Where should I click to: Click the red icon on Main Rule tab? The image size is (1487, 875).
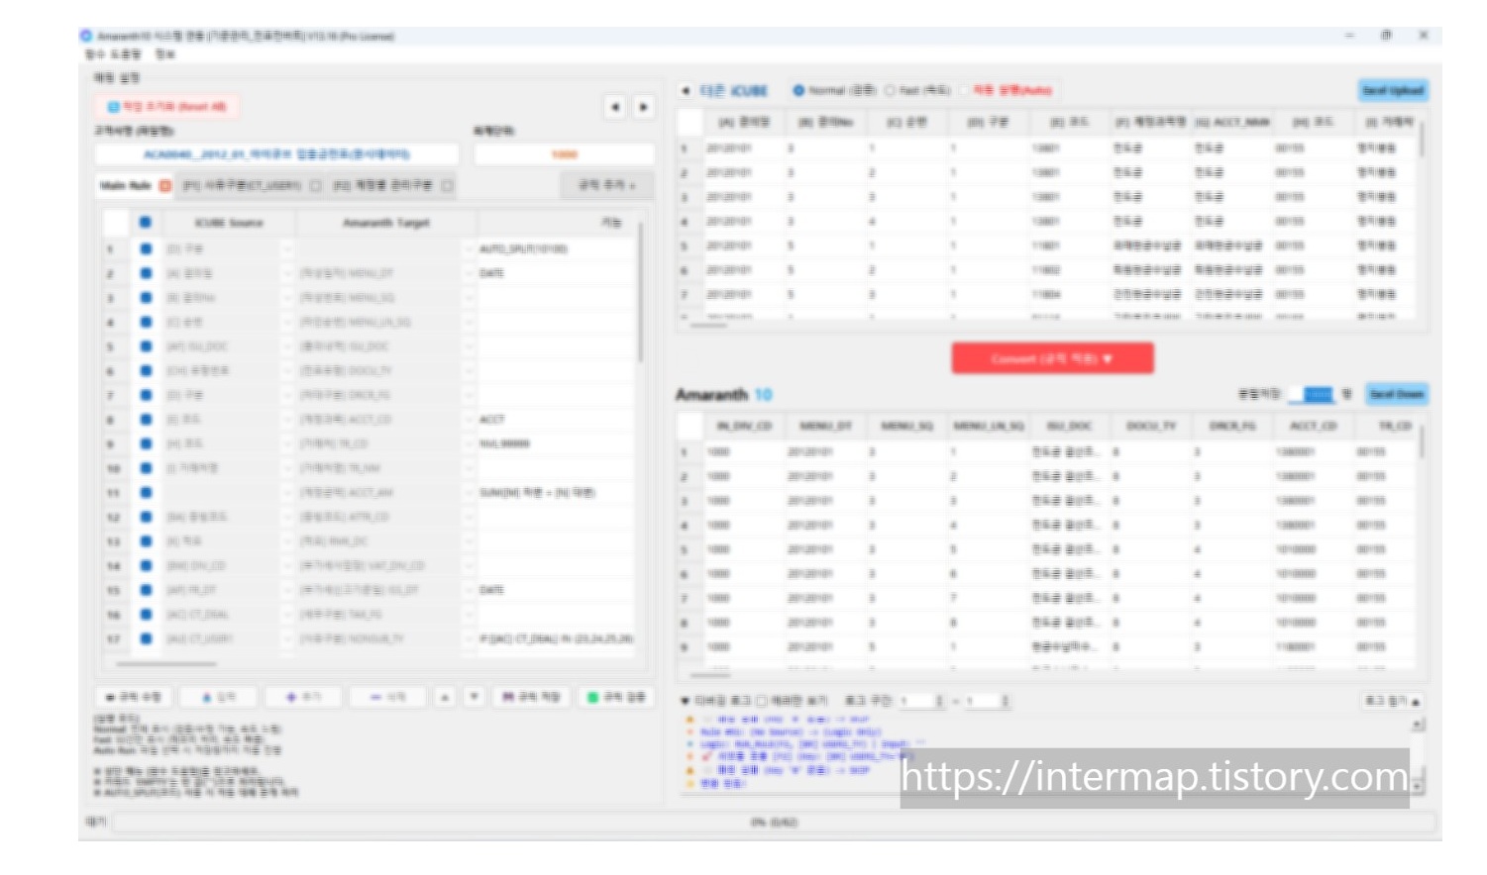point(165,185)
